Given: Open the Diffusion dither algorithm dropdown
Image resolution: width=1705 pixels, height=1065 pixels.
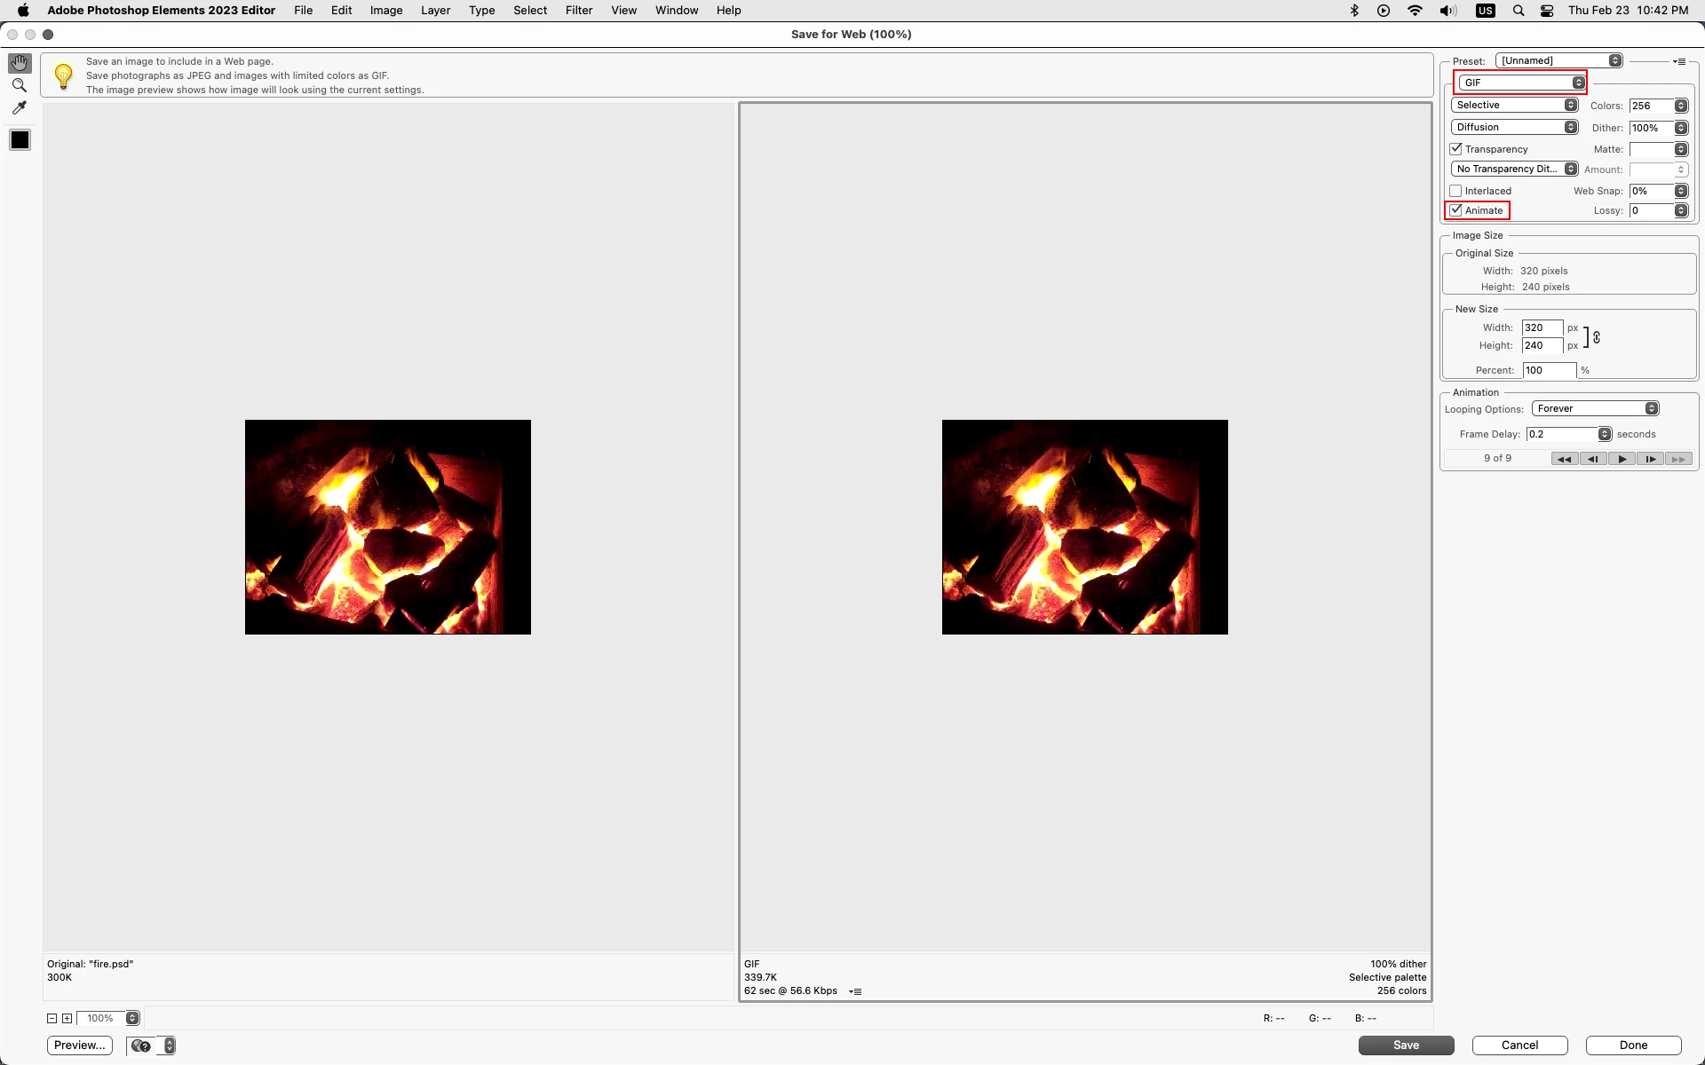Looking at the screenshot, I should [x=1514, y=127].
